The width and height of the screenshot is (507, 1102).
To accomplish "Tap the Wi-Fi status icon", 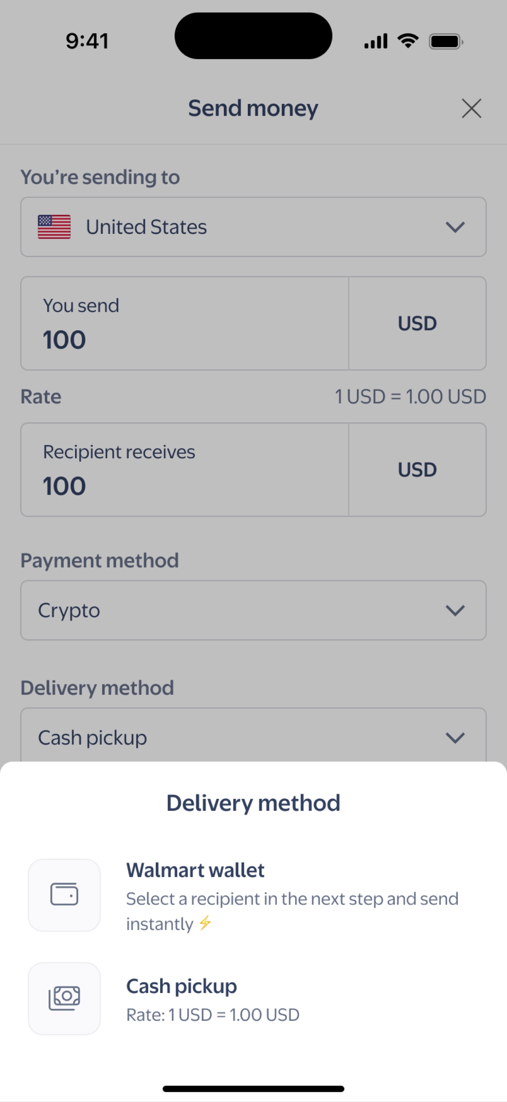I will click(x=408, y=41).
